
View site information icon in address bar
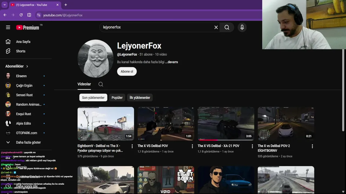(39, 15)
